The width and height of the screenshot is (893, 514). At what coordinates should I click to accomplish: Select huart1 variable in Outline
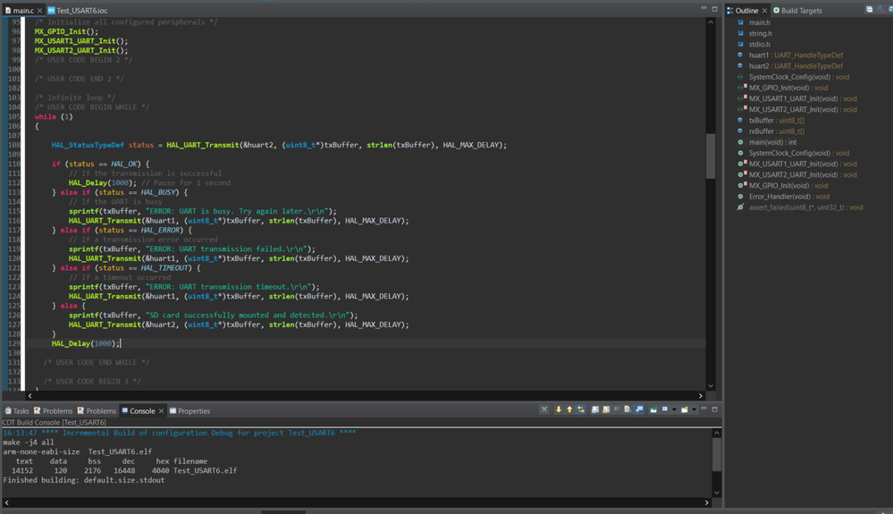pyautogui.click(x=796, y=55)
